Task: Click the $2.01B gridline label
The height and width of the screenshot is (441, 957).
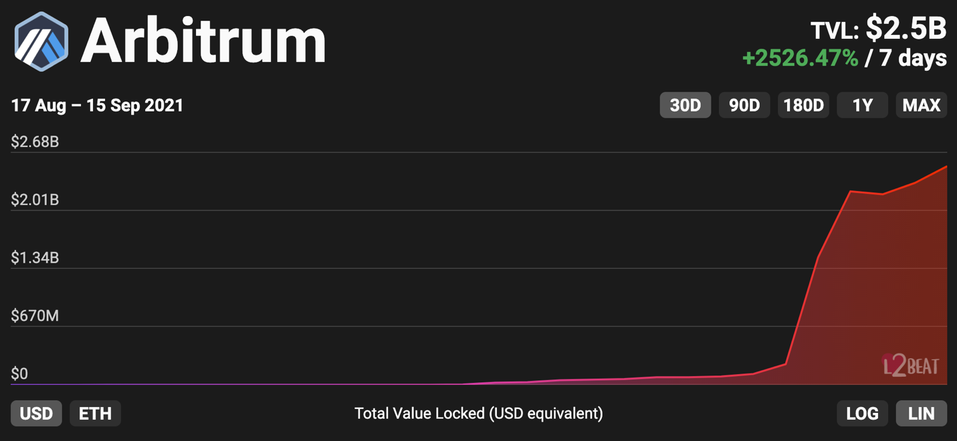Action: tap(35, 200)
